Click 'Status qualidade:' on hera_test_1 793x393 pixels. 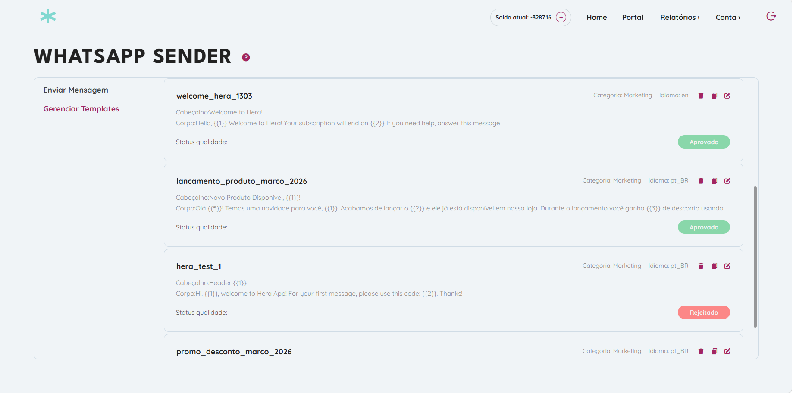201,313
